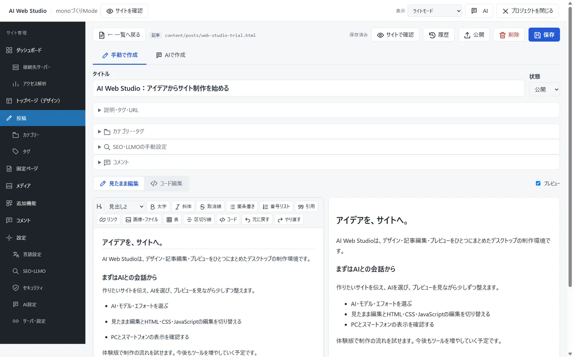Click the blue 保存 save button
The image size is (573, 357).
coord(544,35)
